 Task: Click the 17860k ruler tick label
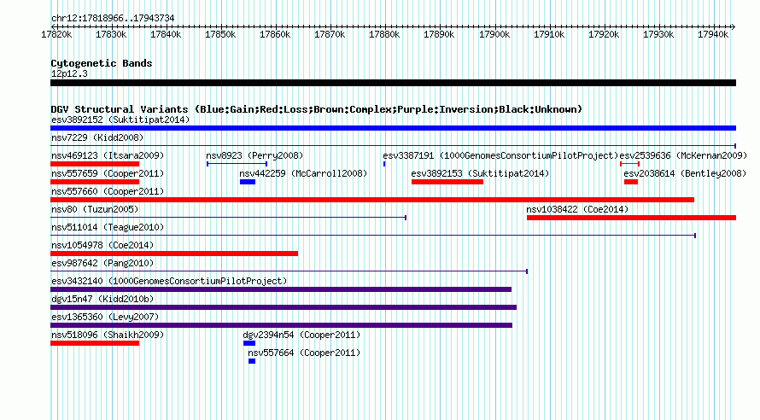275,34
